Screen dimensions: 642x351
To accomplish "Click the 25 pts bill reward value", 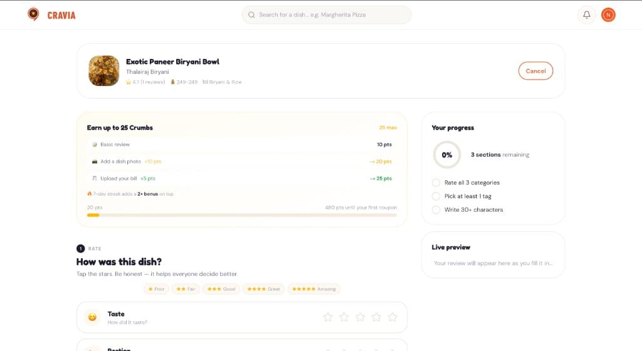I will (x=381, y=179).
